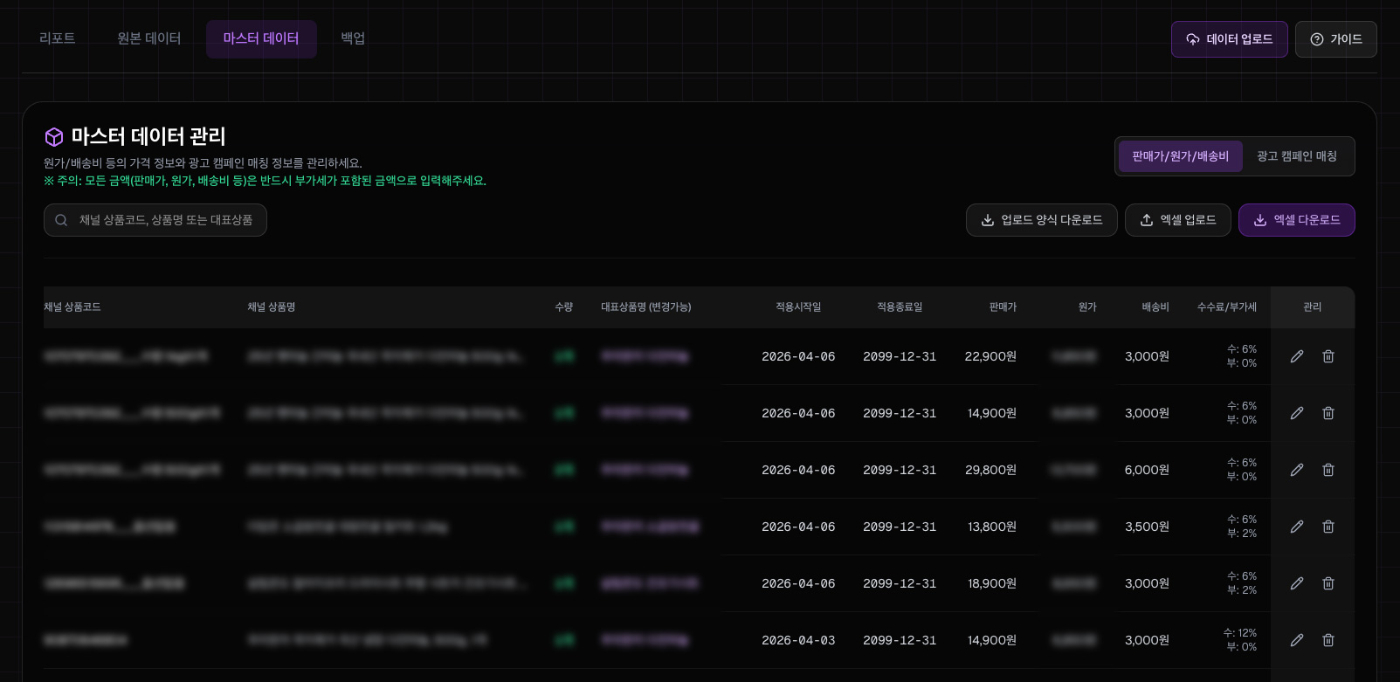Click the 엑셀 업로드 button
The image size is (1400, 682).
click(1178, 220)
